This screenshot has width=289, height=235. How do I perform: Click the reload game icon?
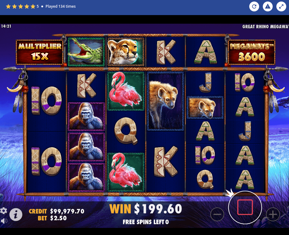(254, 6)
